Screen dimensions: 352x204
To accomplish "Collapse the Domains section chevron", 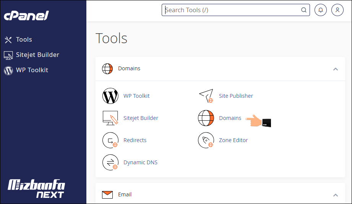I will [x=336, y=69].
